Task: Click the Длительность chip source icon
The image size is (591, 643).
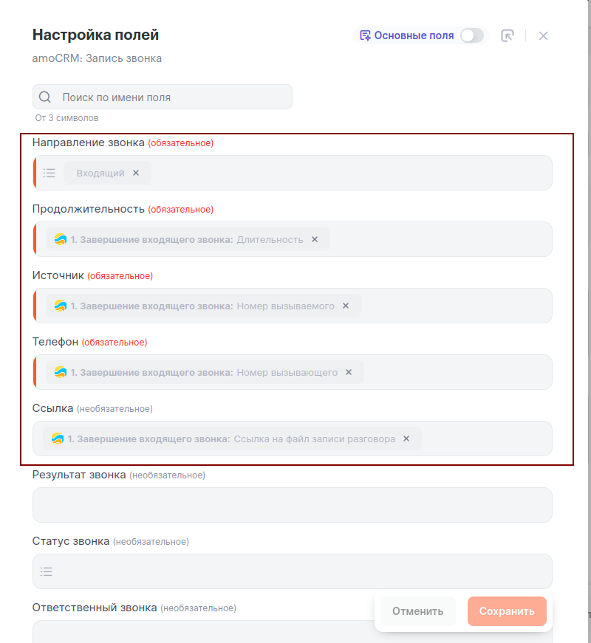Action: [x=61, y=239]
